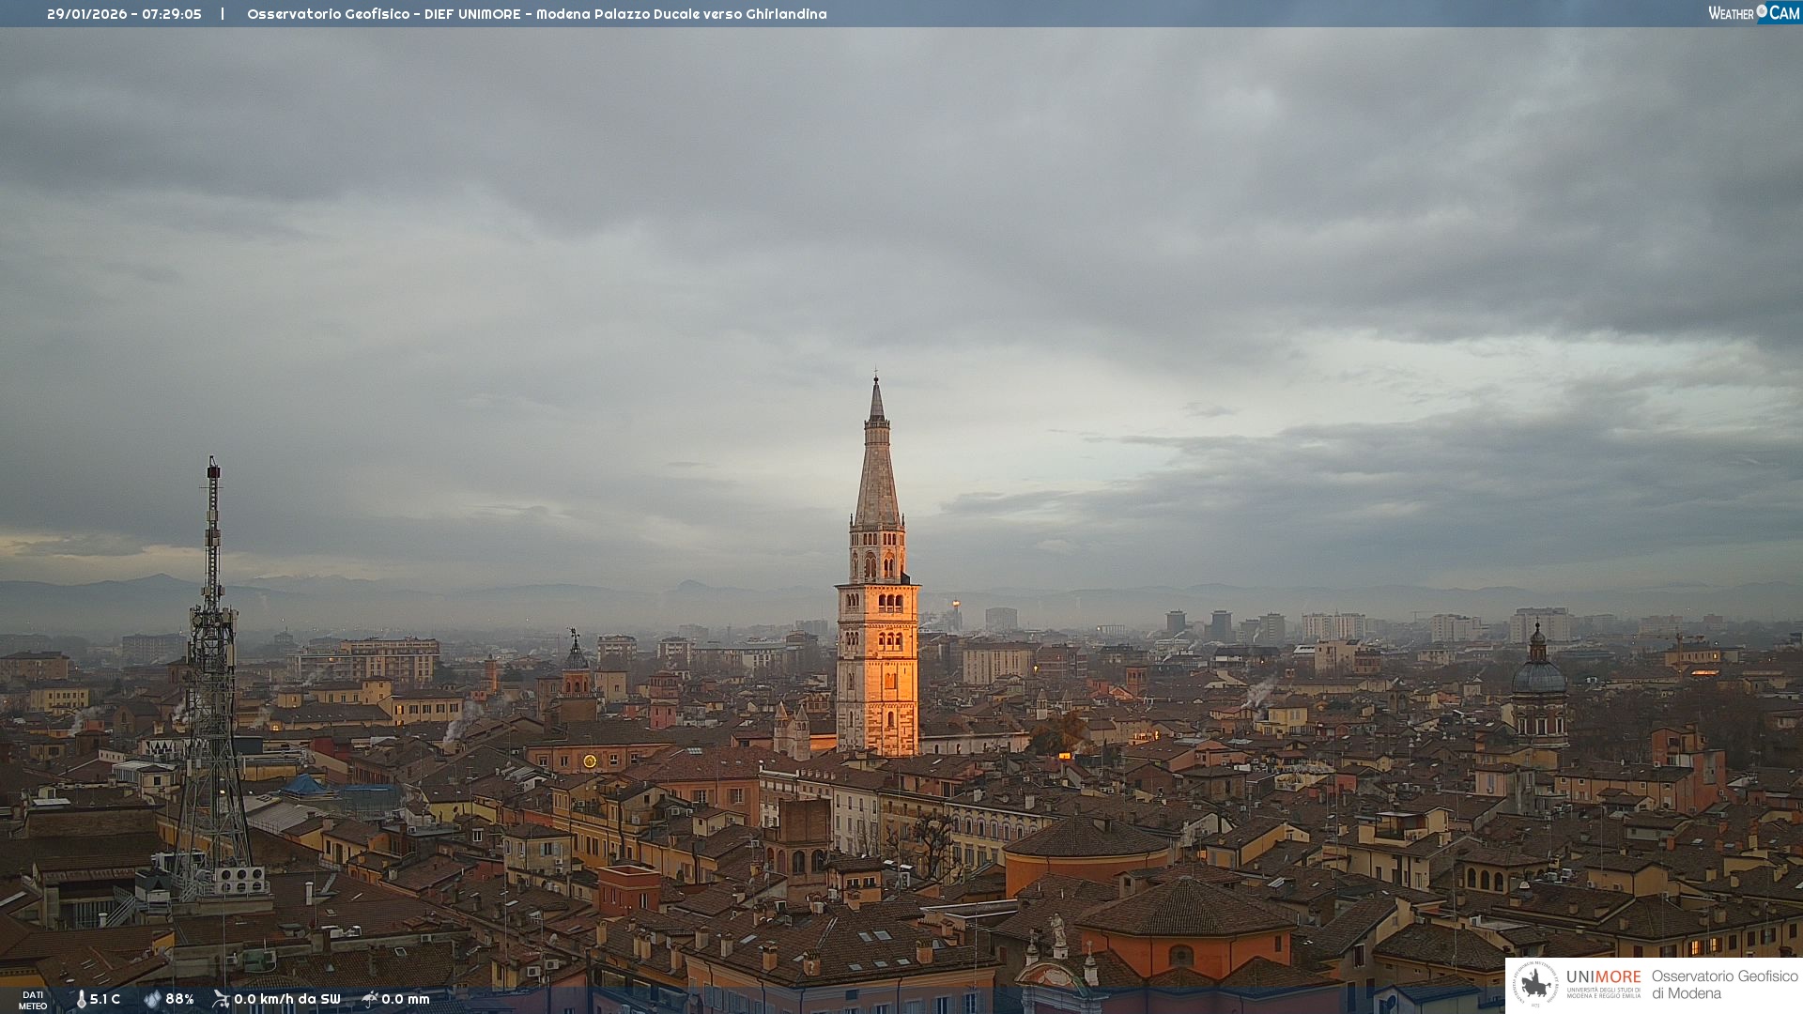The width and height of the screenshot is (1803, 1014).
Task: Click the WeatherCam logo
Action: point(1753,13)
